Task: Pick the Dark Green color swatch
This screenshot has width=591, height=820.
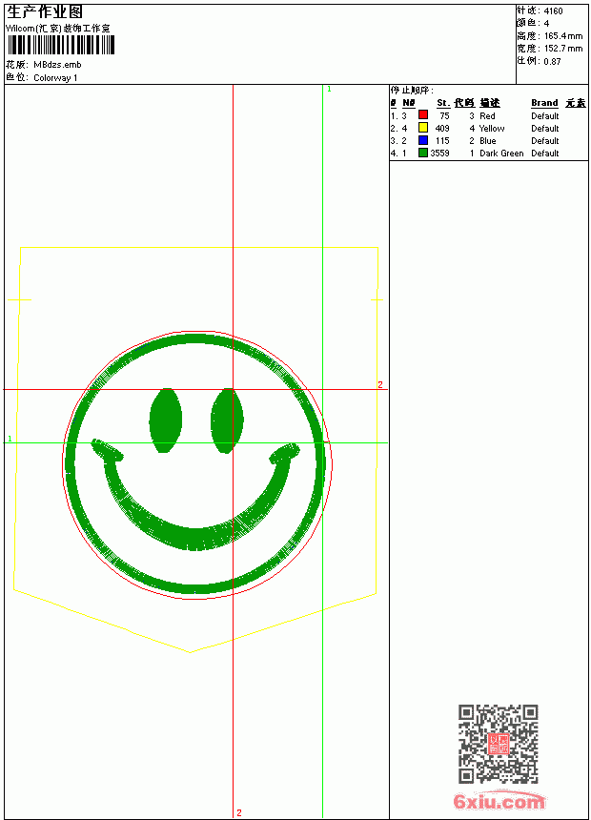Action: [423, 153]
